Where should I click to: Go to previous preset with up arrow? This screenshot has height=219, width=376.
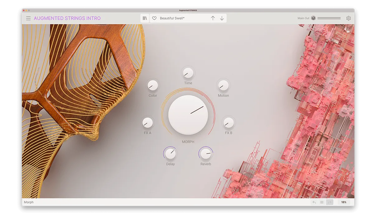coord(213,18)
